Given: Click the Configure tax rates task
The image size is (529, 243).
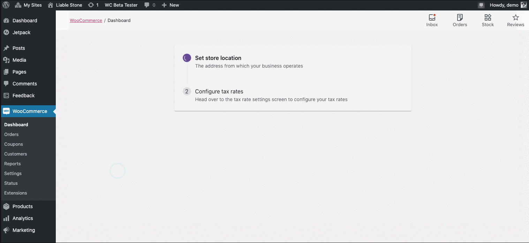Looking at the screenshot, I should click(x=219, y=91).
